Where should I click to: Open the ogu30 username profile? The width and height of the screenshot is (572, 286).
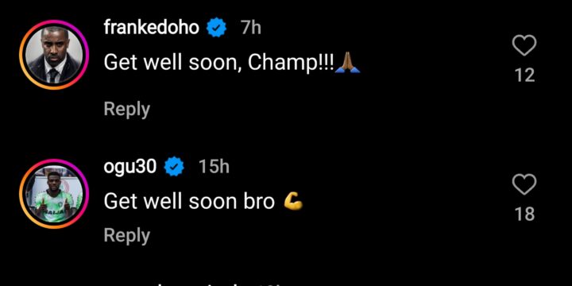click(130, 167)
